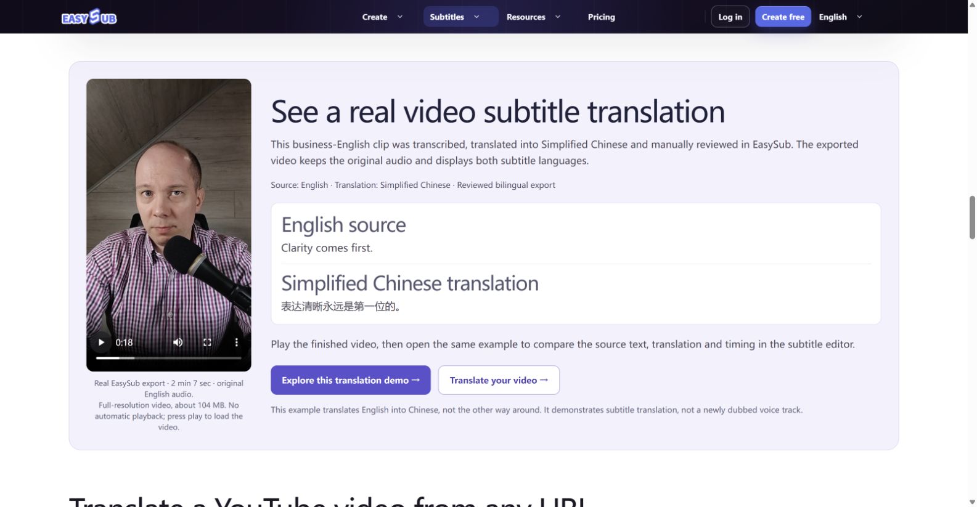Click the Translate your video button
The height and width of the screenshot is (507, 977).
499,380
